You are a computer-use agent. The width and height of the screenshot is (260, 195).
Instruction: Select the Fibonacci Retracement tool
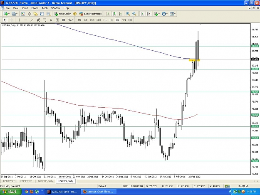pyautogui.click(x=45, y=20)
